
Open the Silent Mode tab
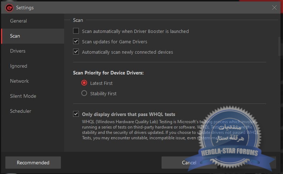point(33,96)
